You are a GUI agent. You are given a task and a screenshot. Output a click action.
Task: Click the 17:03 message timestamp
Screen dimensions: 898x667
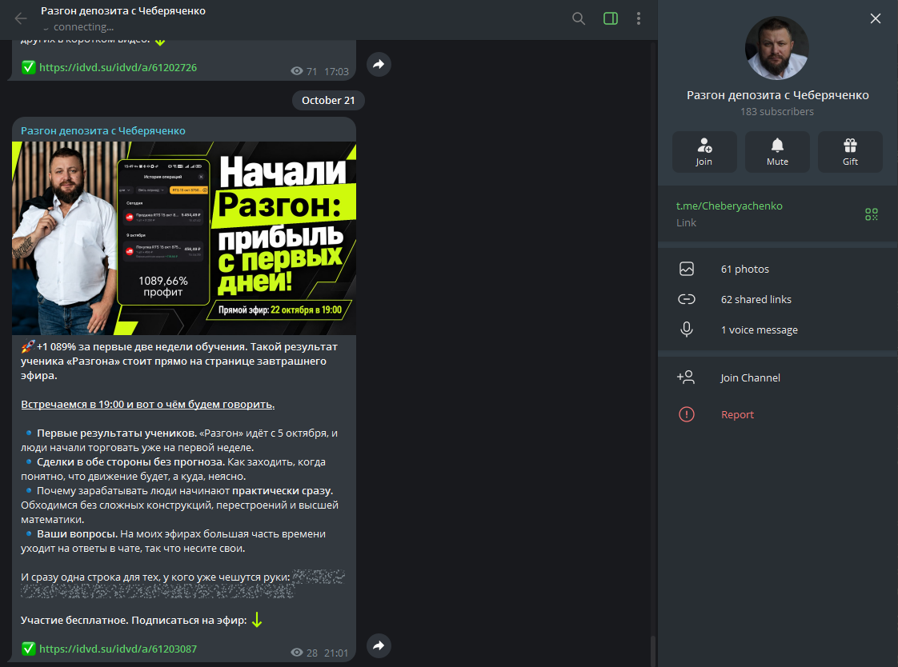(336, 71)
